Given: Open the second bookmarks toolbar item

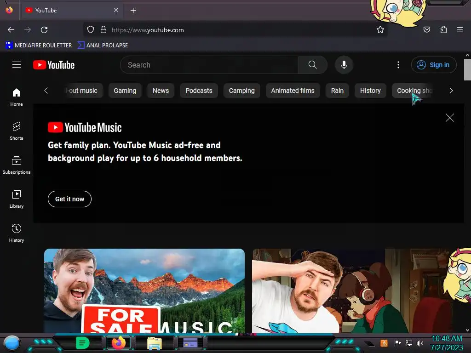Looking at the screenshot, I should [x=103, y=46].
